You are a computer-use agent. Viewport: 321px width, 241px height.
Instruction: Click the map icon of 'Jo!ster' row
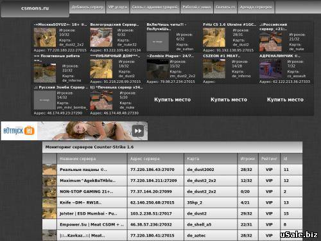(x=49, y=213)
